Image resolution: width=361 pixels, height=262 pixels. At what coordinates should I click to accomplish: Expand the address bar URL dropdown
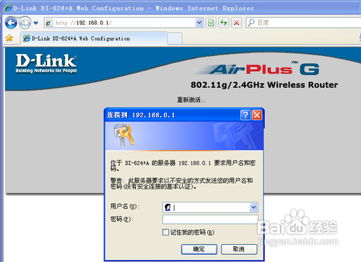pos(199,23)
